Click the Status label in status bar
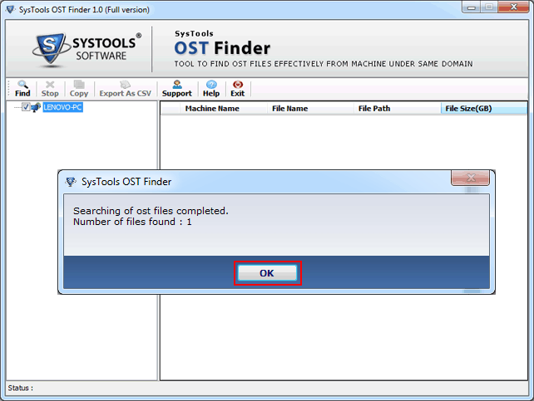534x401 pixels. [21, 388]
